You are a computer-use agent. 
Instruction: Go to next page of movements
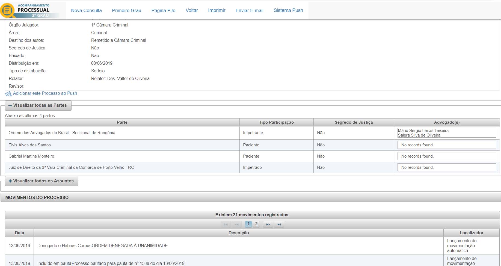pos(268,224)
